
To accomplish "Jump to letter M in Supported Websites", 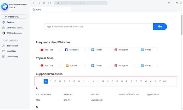I will tap(103, 81).
